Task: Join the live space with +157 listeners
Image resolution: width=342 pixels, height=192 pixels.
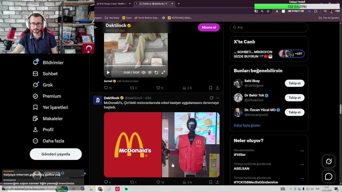Action: click(292, 54)
